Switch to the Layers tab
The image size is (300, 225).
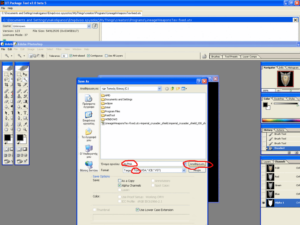coord(267,162)
